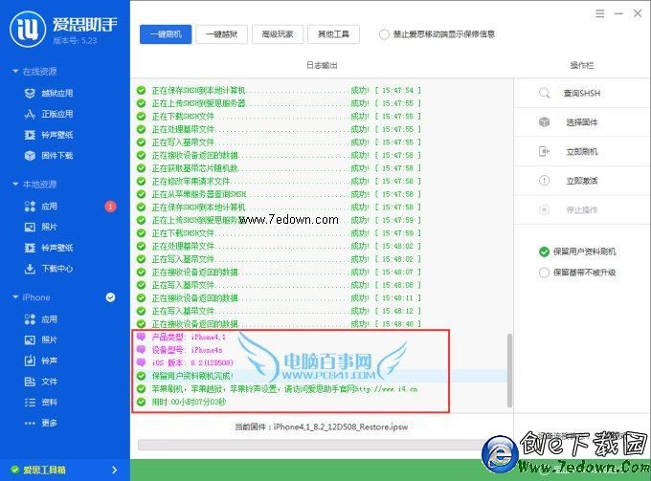
Task: Switch to the 一键刷机 tab
Action: tap(166, 34)
